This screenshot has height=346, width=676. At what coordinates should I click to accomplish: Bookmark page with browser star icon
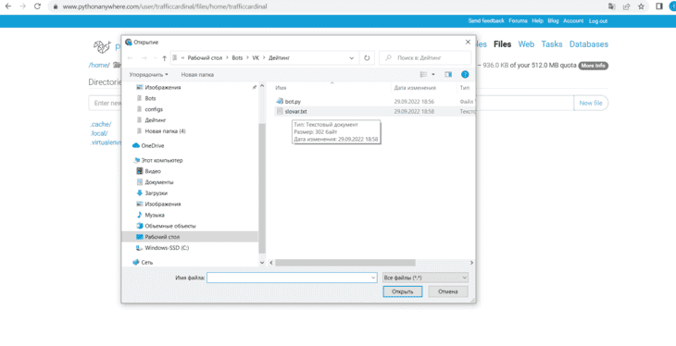pos(641,6)
